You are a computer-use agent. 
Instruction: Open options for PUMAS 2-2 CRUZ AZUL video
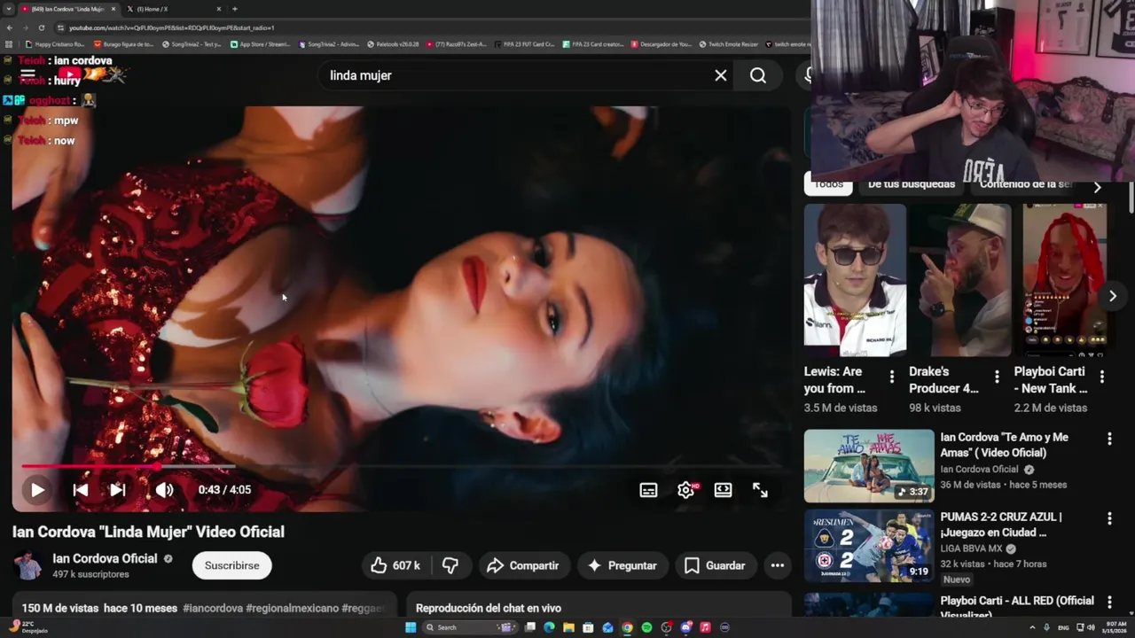click(1109, 518)
